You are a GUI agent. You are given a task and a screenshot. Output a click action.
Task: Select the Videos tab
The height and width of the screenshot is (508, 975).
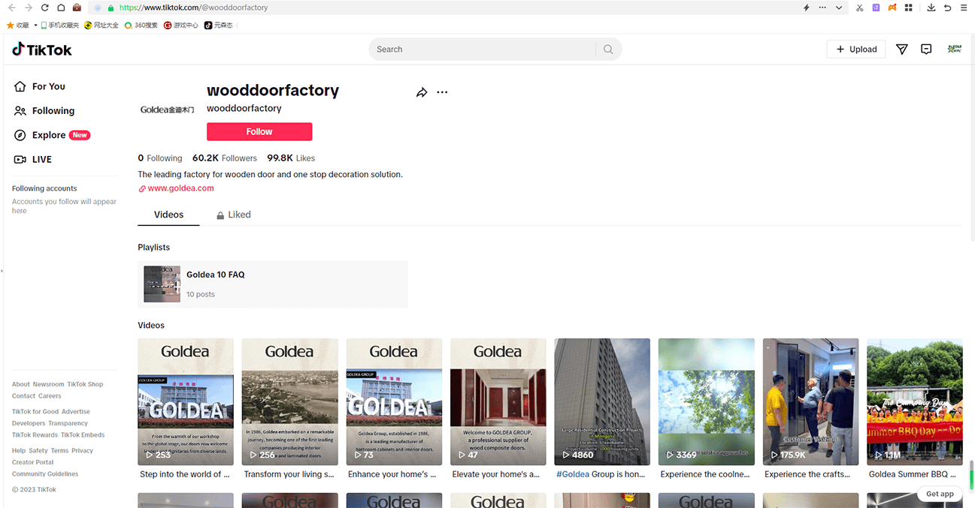click(x=168, y=215)
